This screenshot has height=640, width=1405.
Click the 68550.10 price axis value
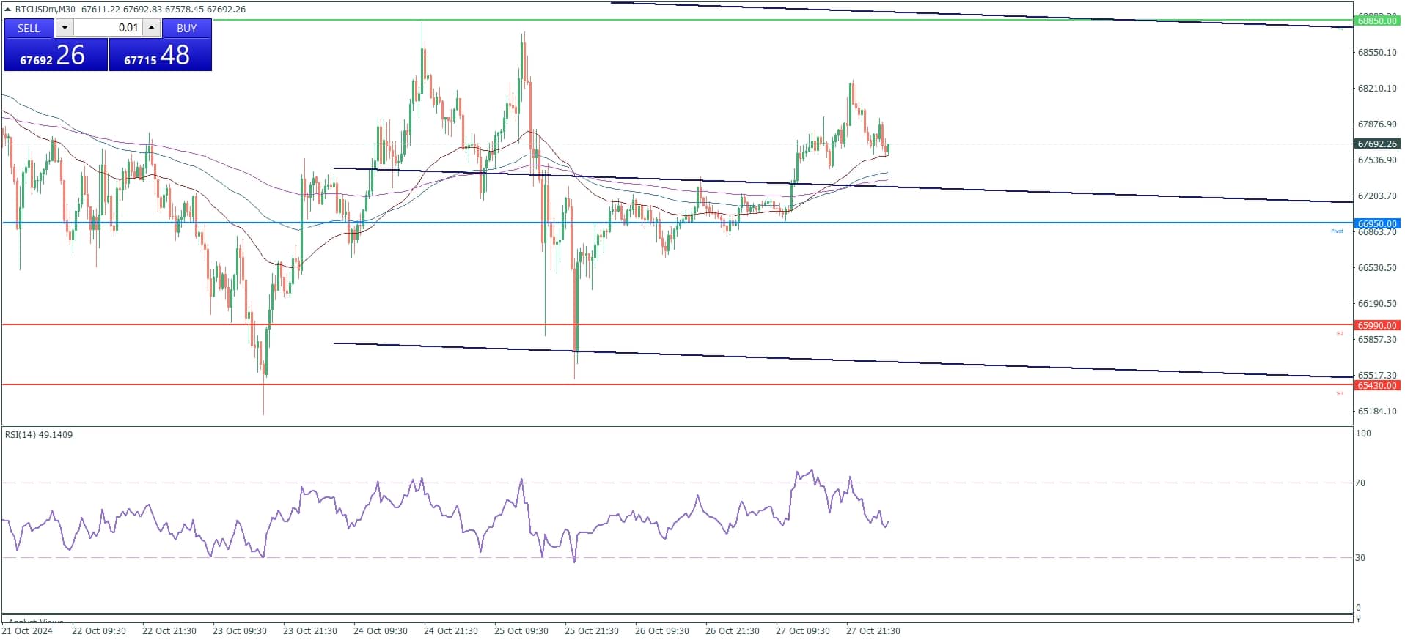(x=1377, y=53)
